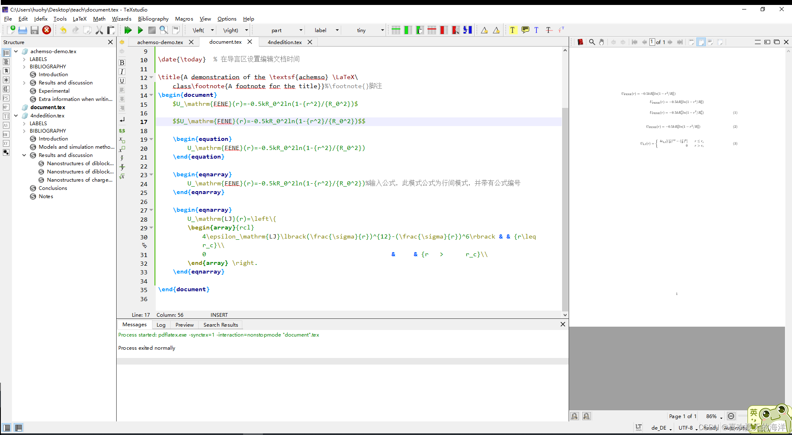Insert subscript with the x-sub icon
The height and width of the screenshot is (435, 792).
(122, 140)
